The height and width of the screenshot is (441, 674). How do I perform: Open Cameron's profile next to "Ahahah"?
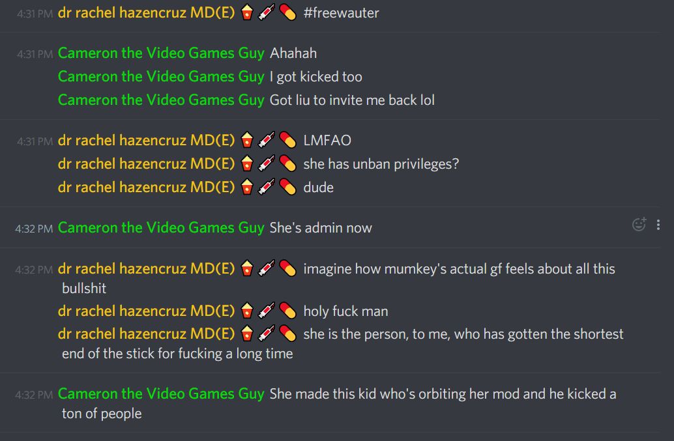[161, 53]
